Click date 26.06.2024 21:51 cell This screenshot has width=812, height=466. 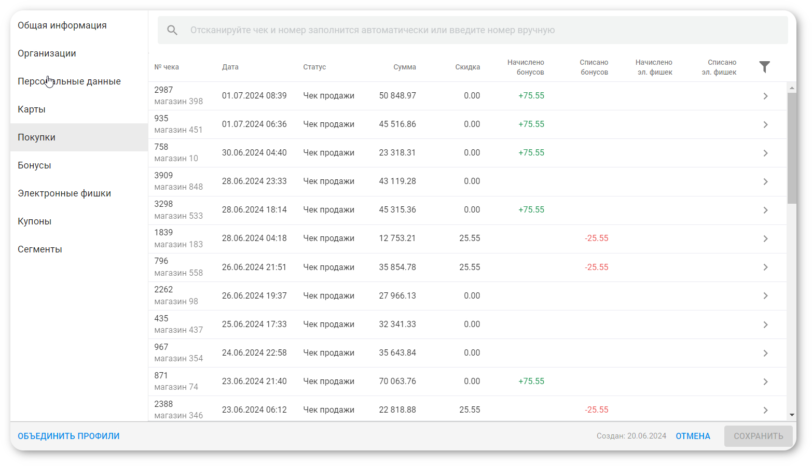point(254,267)
